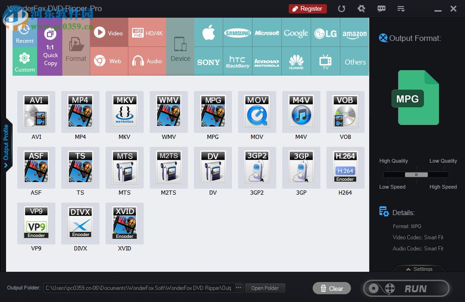The image size is (465, 302).
Task: Adjust the quality-speed slider
Action: click(x=415, y=175)
